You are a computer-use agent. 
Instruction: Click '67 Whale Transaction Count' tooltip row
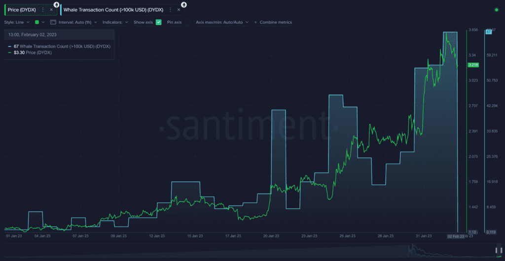pos(59,47)
